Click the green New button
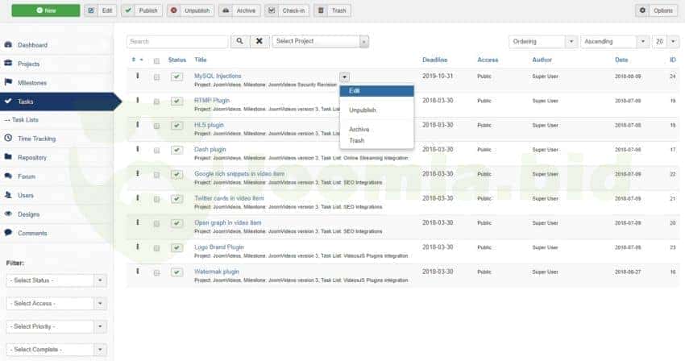The image size is (685, 361). pos(45,10)
